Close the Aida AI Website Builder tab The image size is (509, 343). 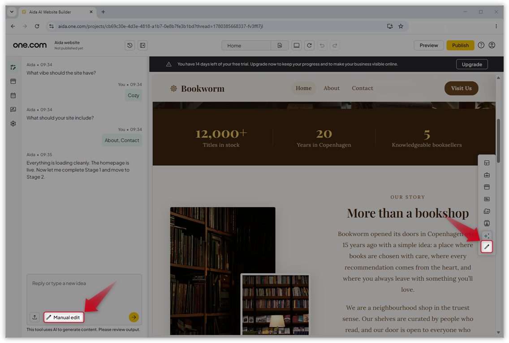(x=91, y=12)
